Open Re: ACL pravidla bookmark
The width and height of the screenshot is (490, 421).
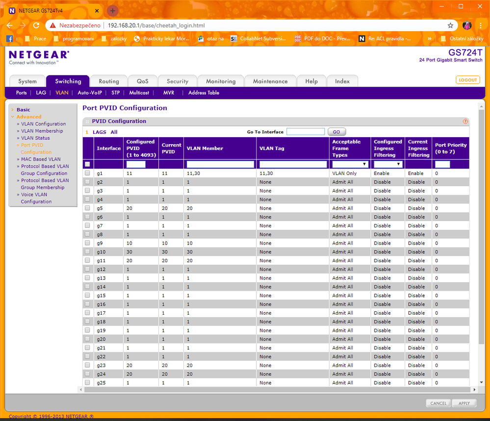(x=385, y=39)
